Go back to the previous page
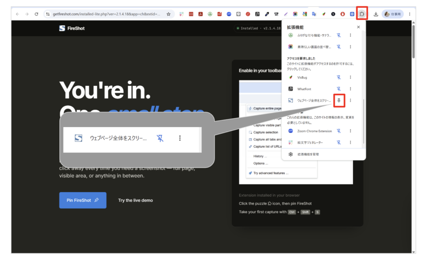The height and width of the screenshot is (266, 425). pos(17,14)
